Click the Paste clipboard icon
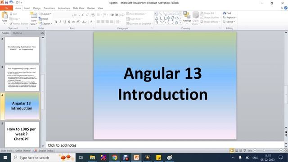This screenshot has height=162, width=288. coord(4,15)
